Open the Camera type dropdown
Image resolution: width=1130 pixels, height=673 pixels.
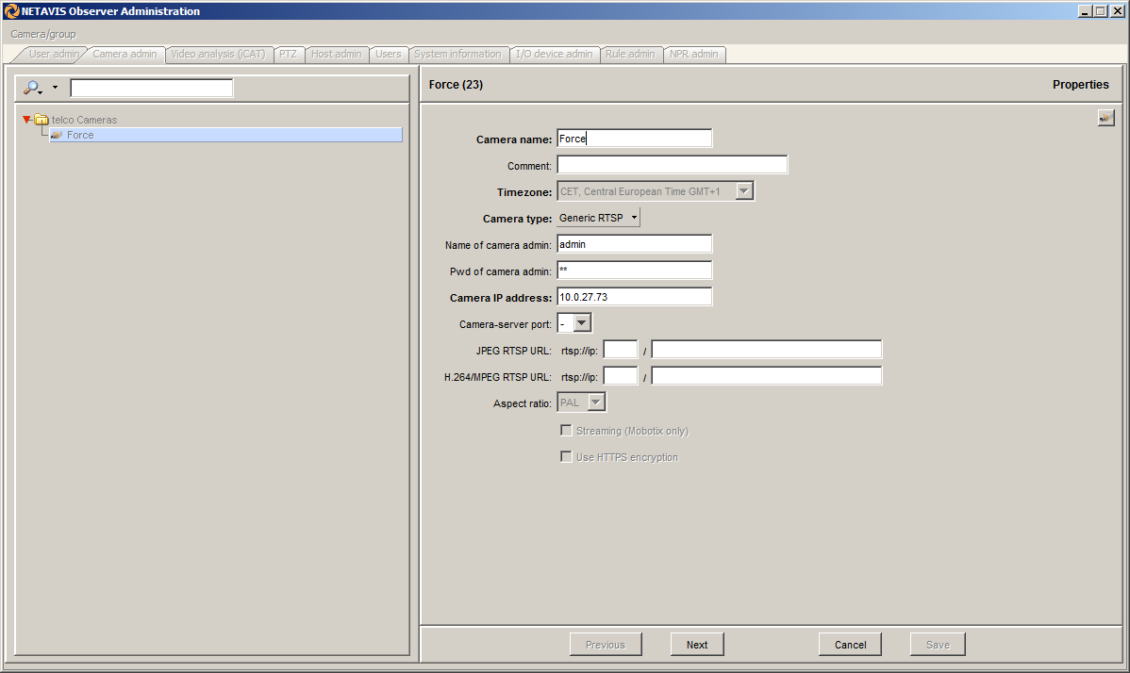[598, 218]
